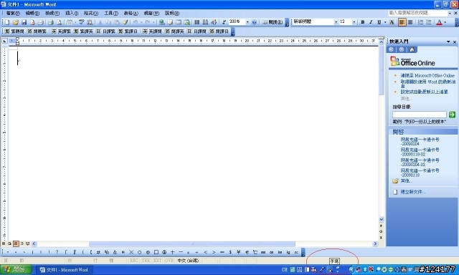Open the 插入(I) menu
This screenshot has width=459, height=275.
[72, 13]
